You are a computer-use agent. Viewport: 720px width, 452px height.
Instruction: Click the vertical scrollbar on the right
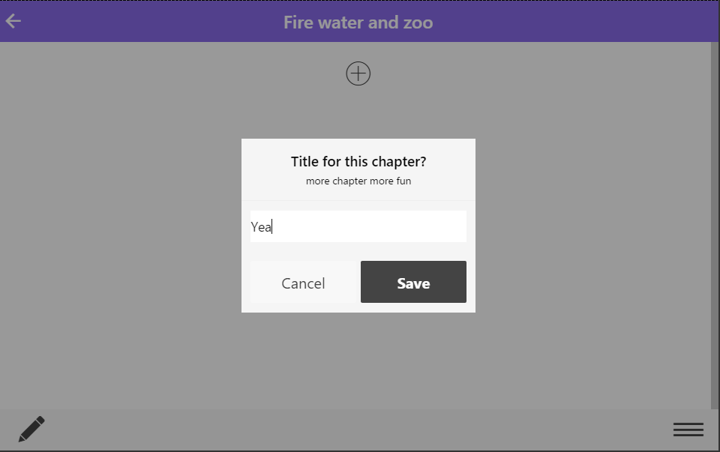pyautogui.click(x=714, y=225)
